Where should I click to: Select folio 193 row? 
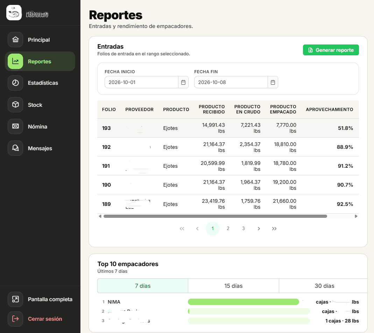(228, 128)
